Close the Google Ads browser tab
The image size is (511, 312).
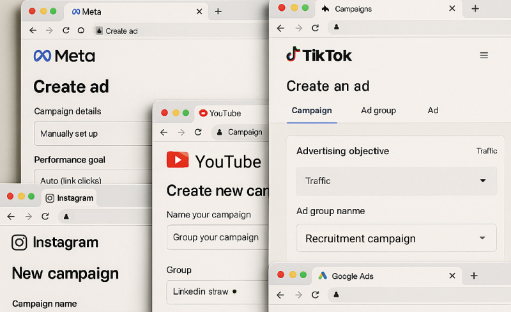(x=452, y=276)
